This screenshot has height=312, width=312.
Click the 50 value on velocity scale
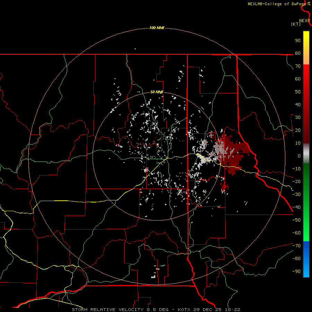[x=298, y=92]
